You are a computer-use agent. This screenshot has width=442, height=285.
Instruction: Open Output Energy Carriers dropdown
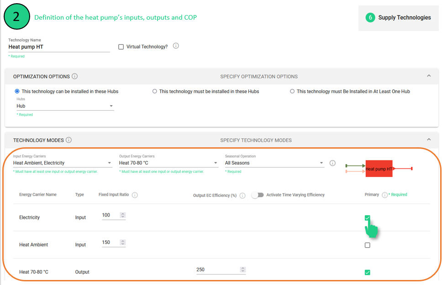[x=168, y=163]
